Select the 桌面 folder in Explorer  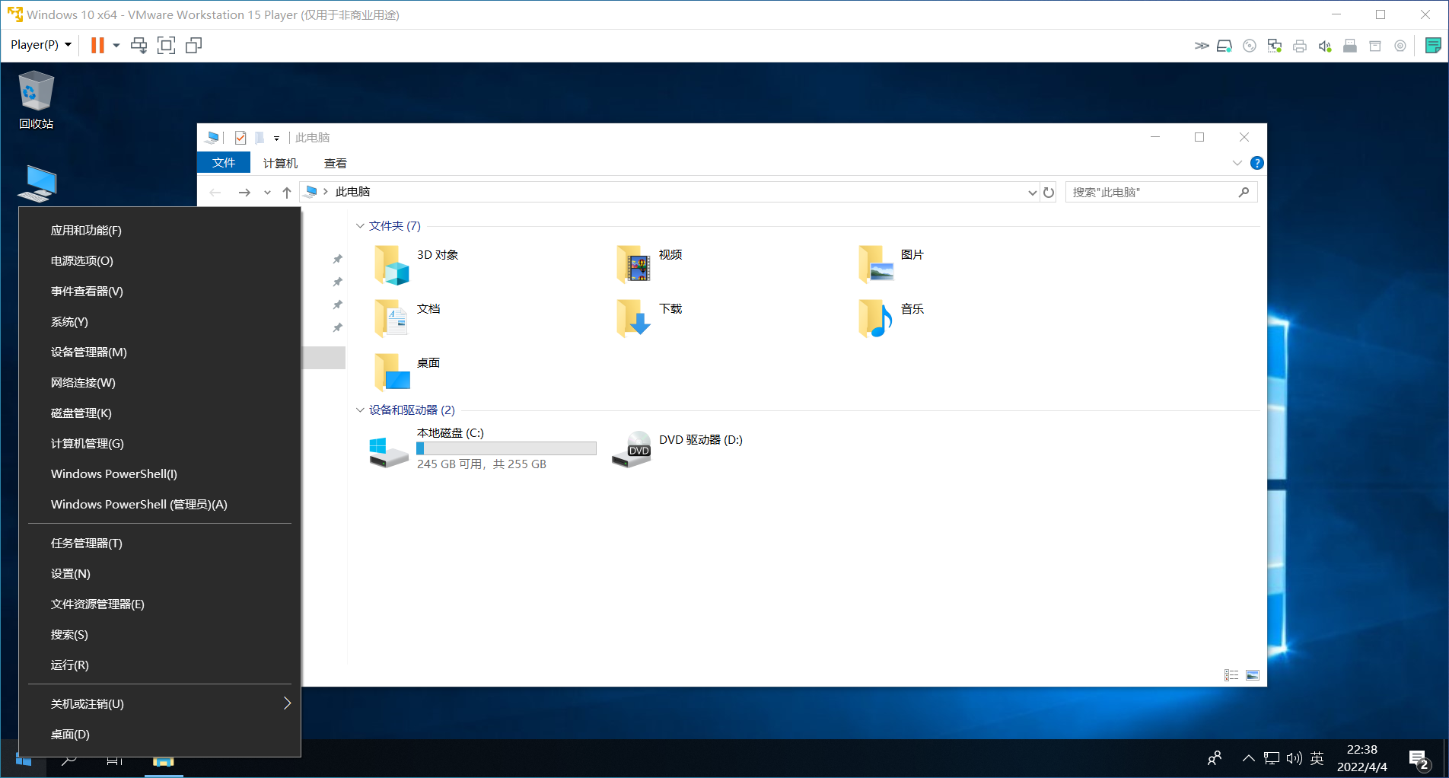[408, 371]
